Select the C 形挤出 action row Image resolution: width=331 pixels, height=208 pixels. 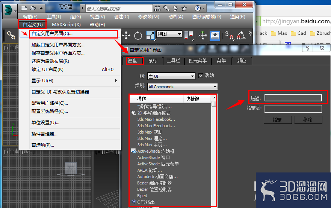171,202
